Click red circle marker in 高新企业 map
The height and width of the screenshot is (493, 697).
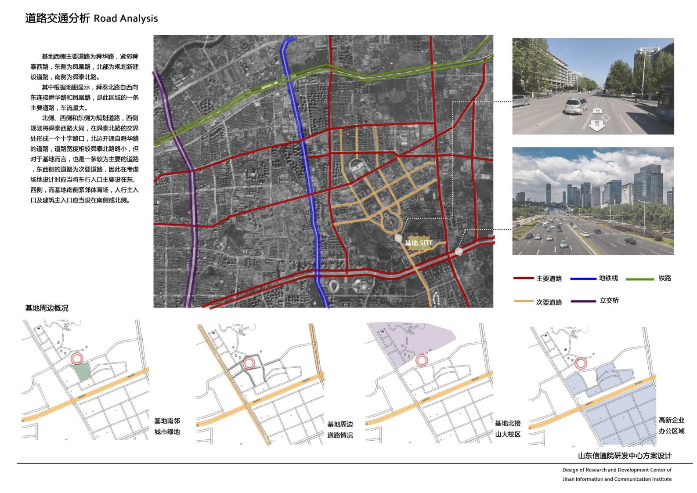[581, 363]
